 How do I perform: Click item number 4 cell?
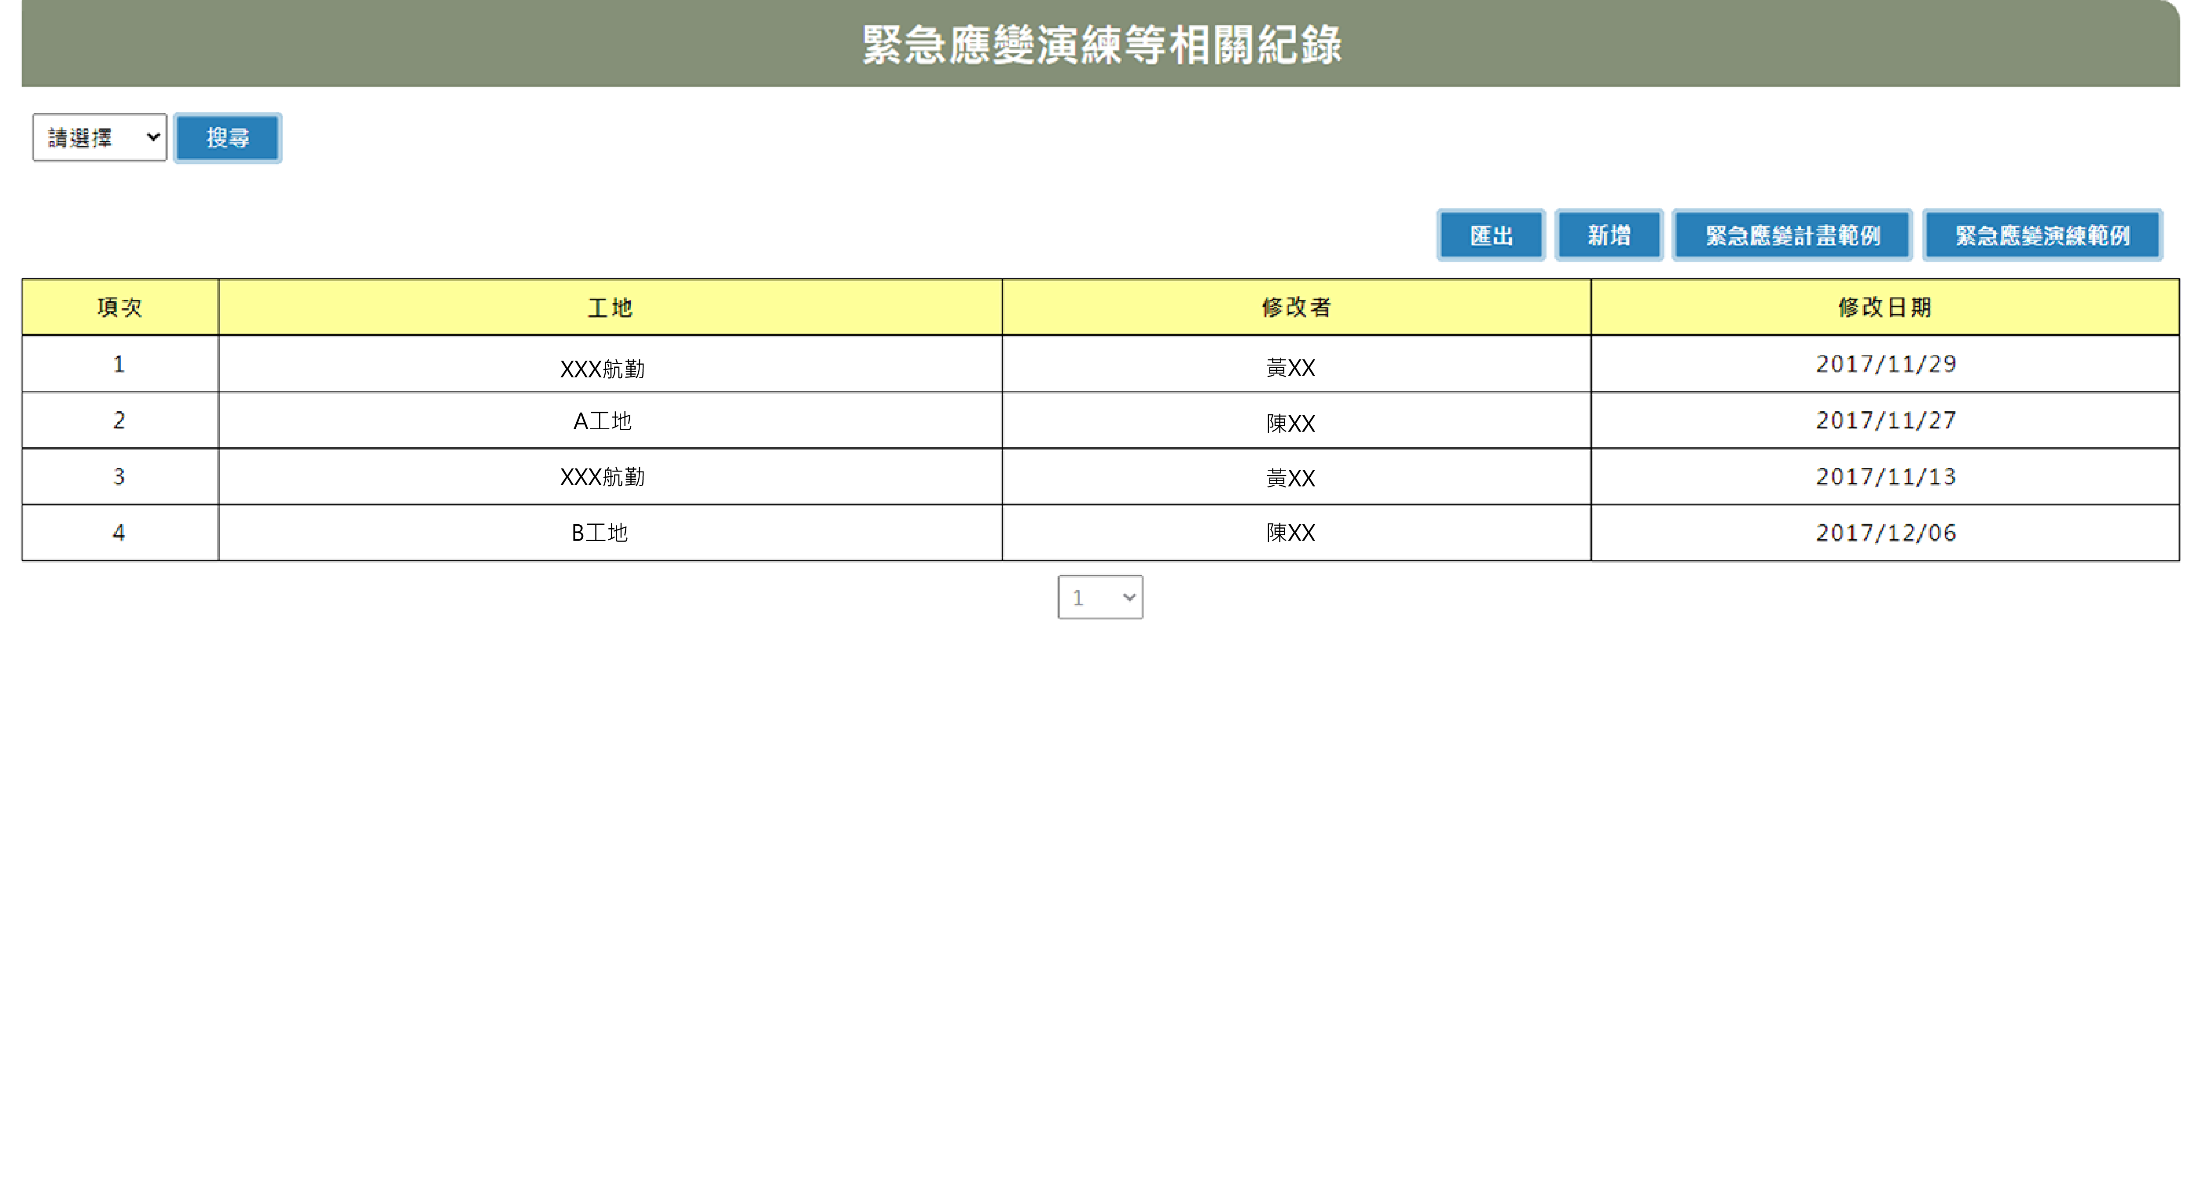(x=120, y=533)
